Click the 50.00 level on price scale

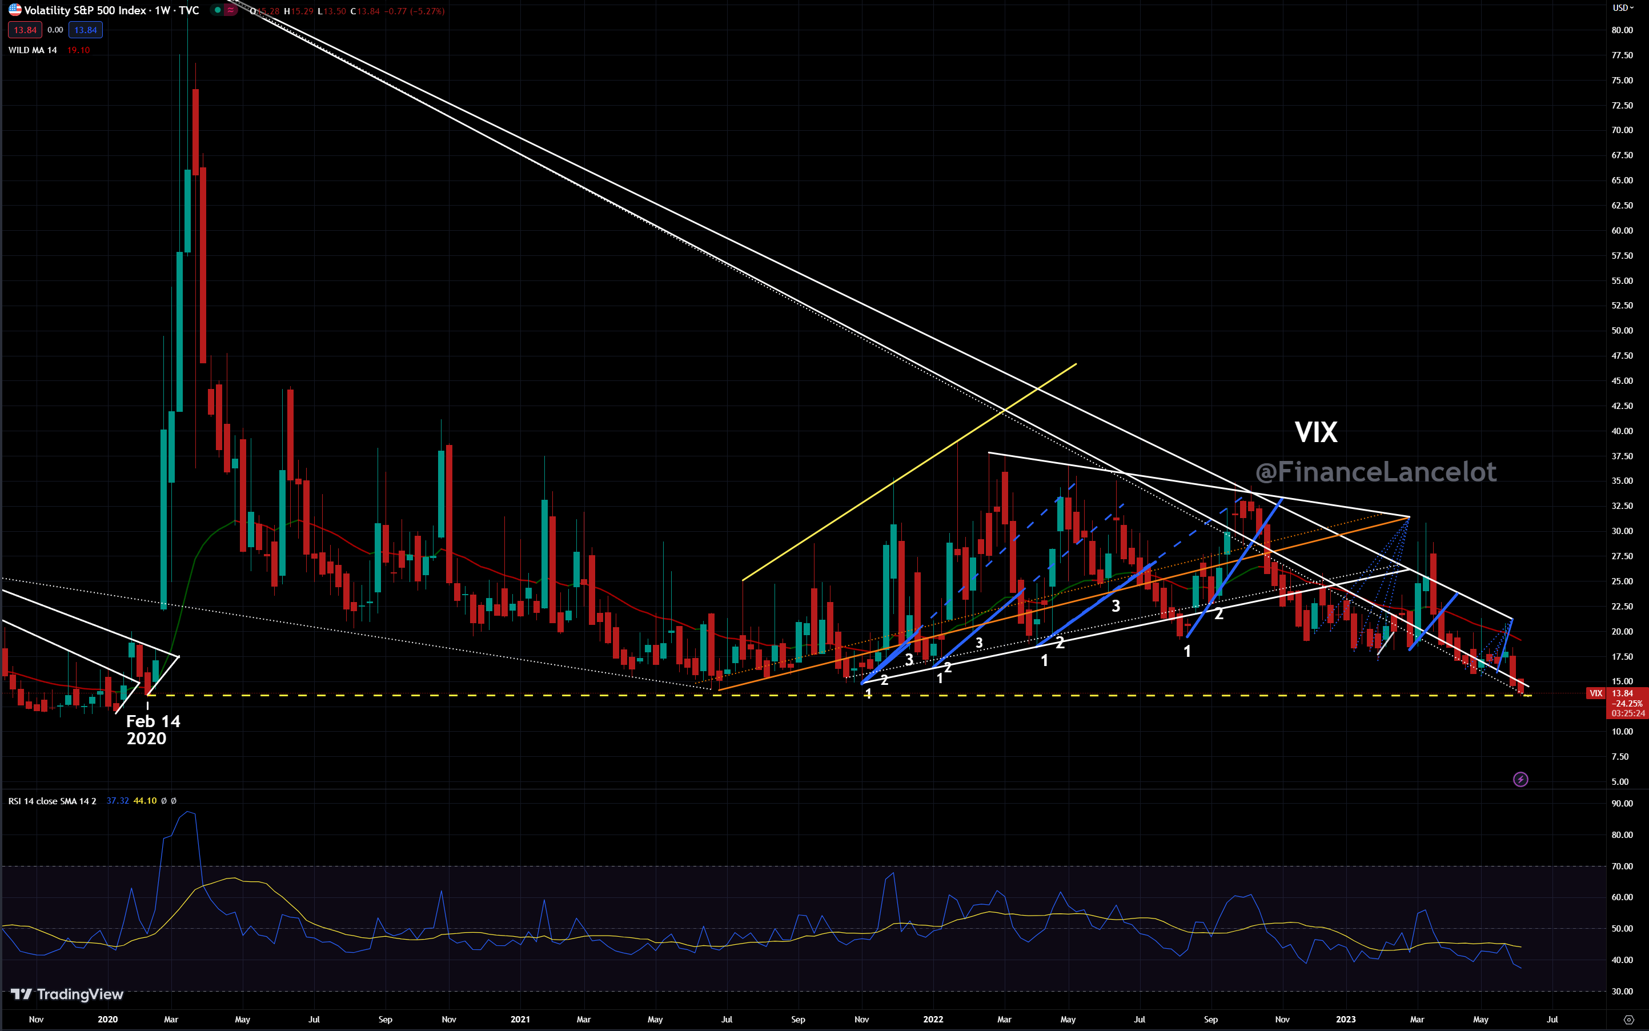[1622, 331]
